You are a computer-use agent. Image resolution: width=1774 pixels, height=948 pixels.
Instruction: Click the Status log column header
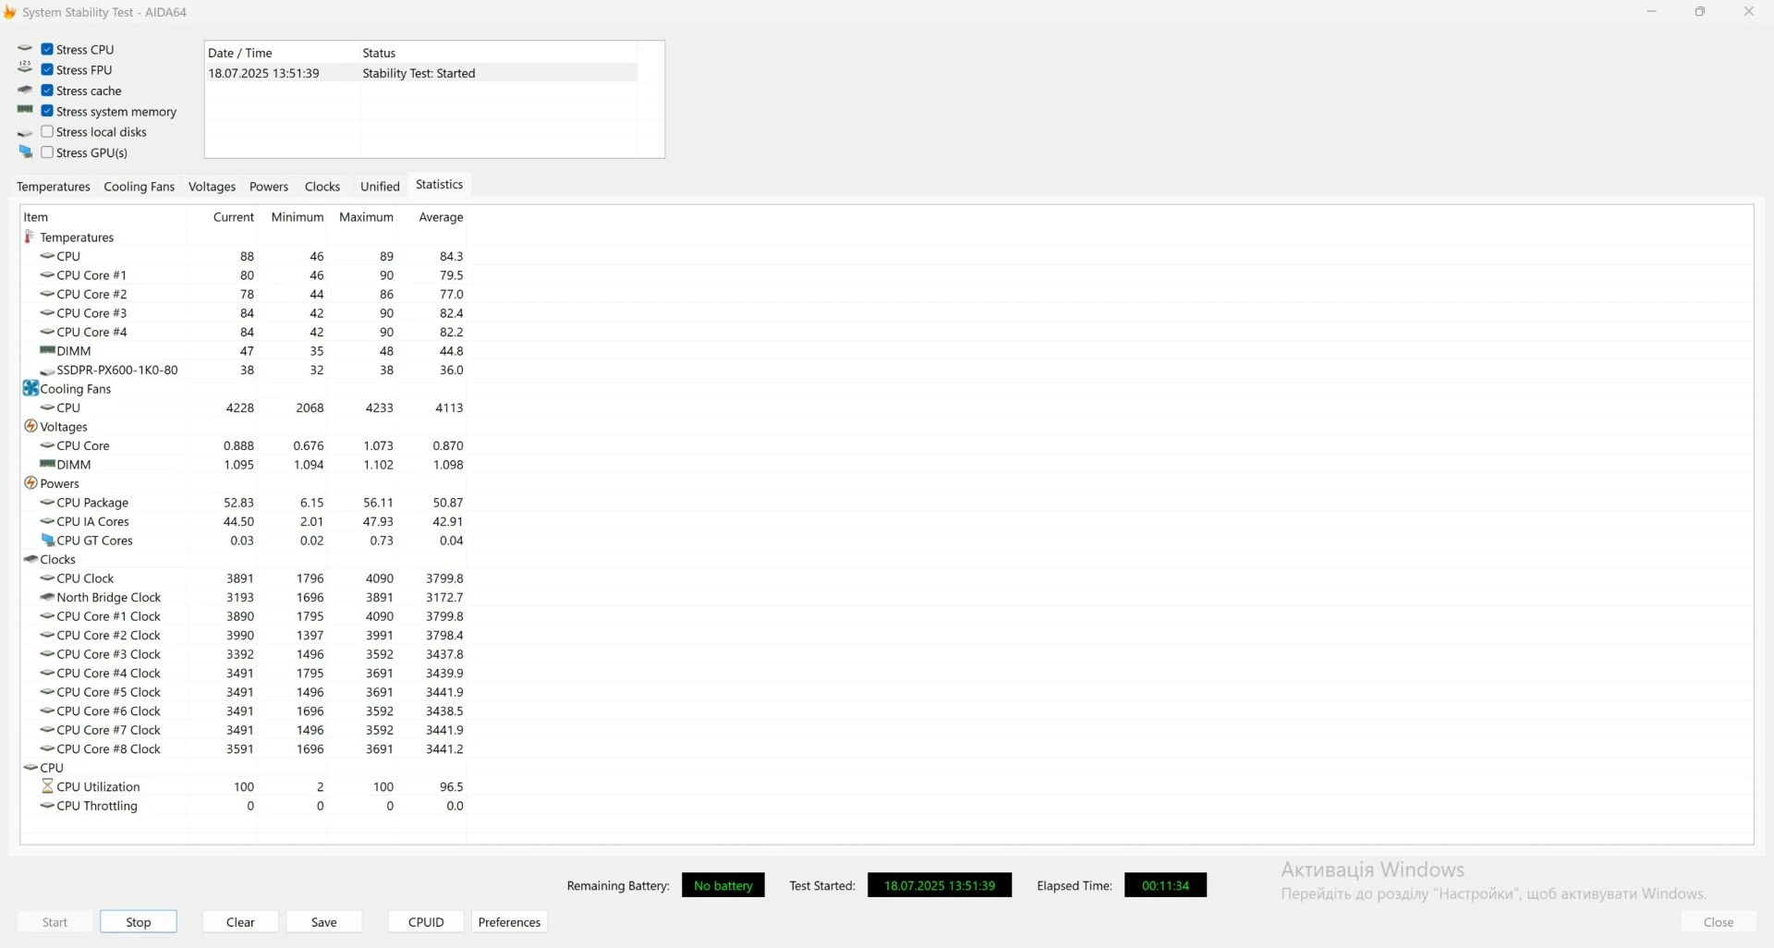point(498,53)
